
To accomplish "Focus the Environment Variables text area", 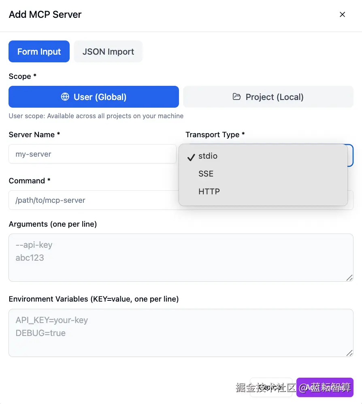I will point(181,333).
